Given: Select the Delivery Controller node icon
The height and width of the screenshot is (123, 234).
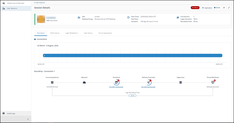Looking at the screenshot, I should (x=148, y=82).
